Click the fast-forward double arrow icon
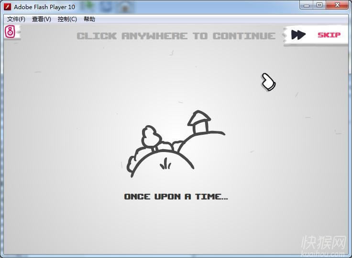 [298, 35]
